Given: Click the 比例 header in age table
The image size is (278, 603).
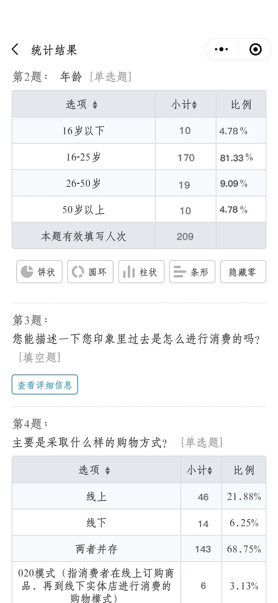Looking at the screenshot, I should pos(241,105).
